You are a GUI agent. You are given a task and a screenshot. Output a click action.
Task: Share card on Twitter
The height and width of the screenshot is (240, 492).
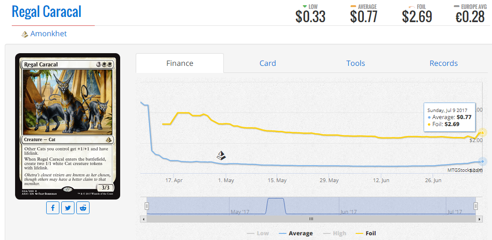coord(68,208)
